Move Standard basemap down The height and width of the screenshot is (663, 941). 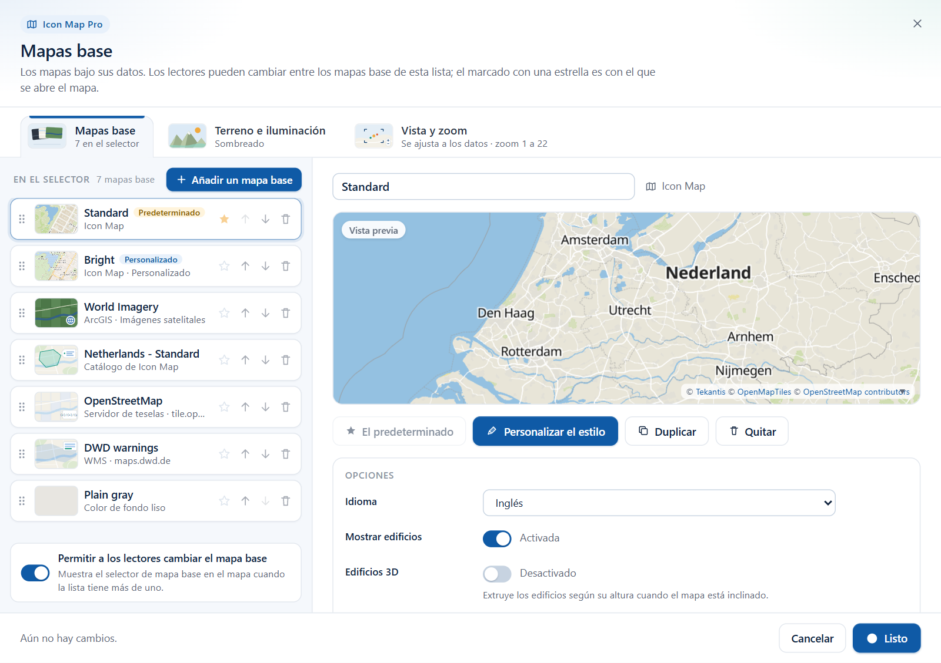point(266,219)
